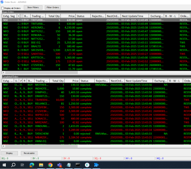Click open orders Nest UpdateTime header
The image size is (191, 169).
click(x=135, y=16)
